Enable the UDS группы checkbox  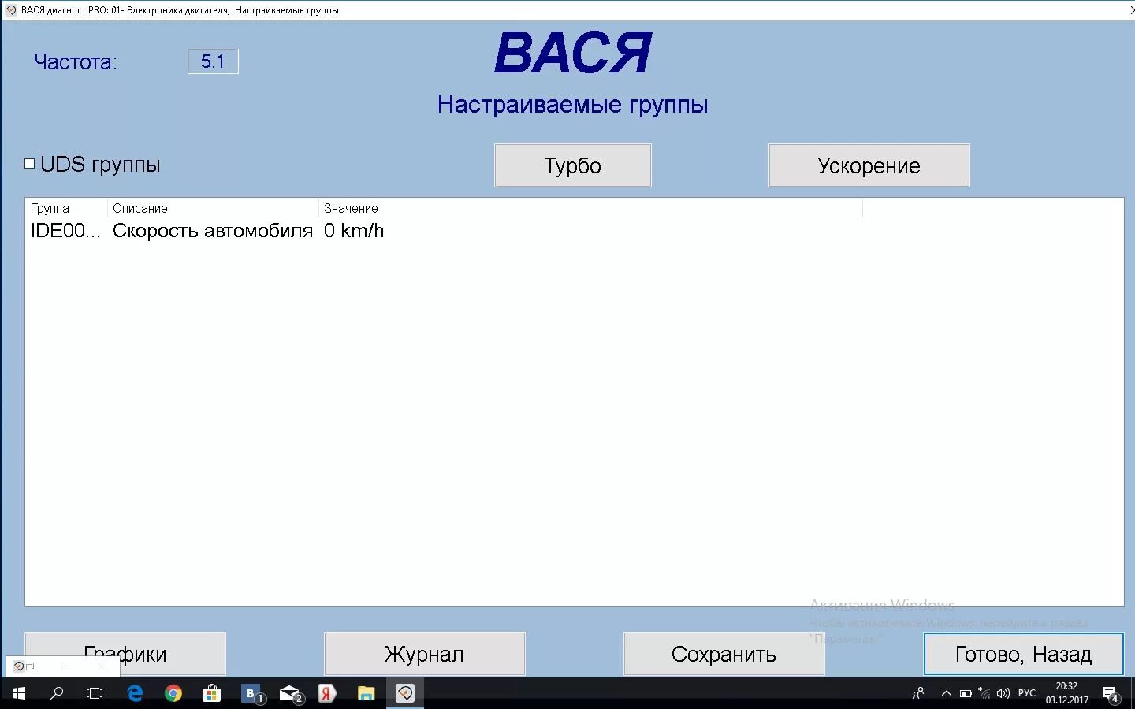(x=29, y=163)
